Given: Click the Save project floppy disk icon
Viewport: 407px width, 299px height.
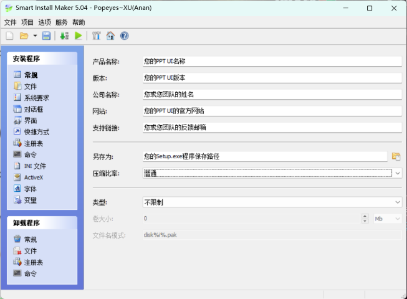Looking at the screenshot, I should 46,36.
